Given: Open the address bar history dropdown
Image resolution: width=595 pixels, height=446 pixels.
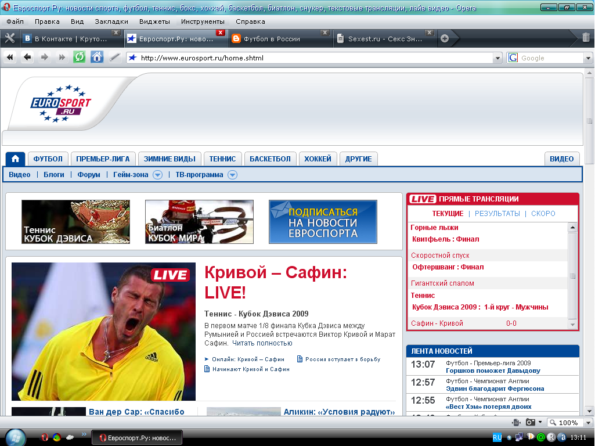Looking at the screenshot, I should (x=497, y=58).
